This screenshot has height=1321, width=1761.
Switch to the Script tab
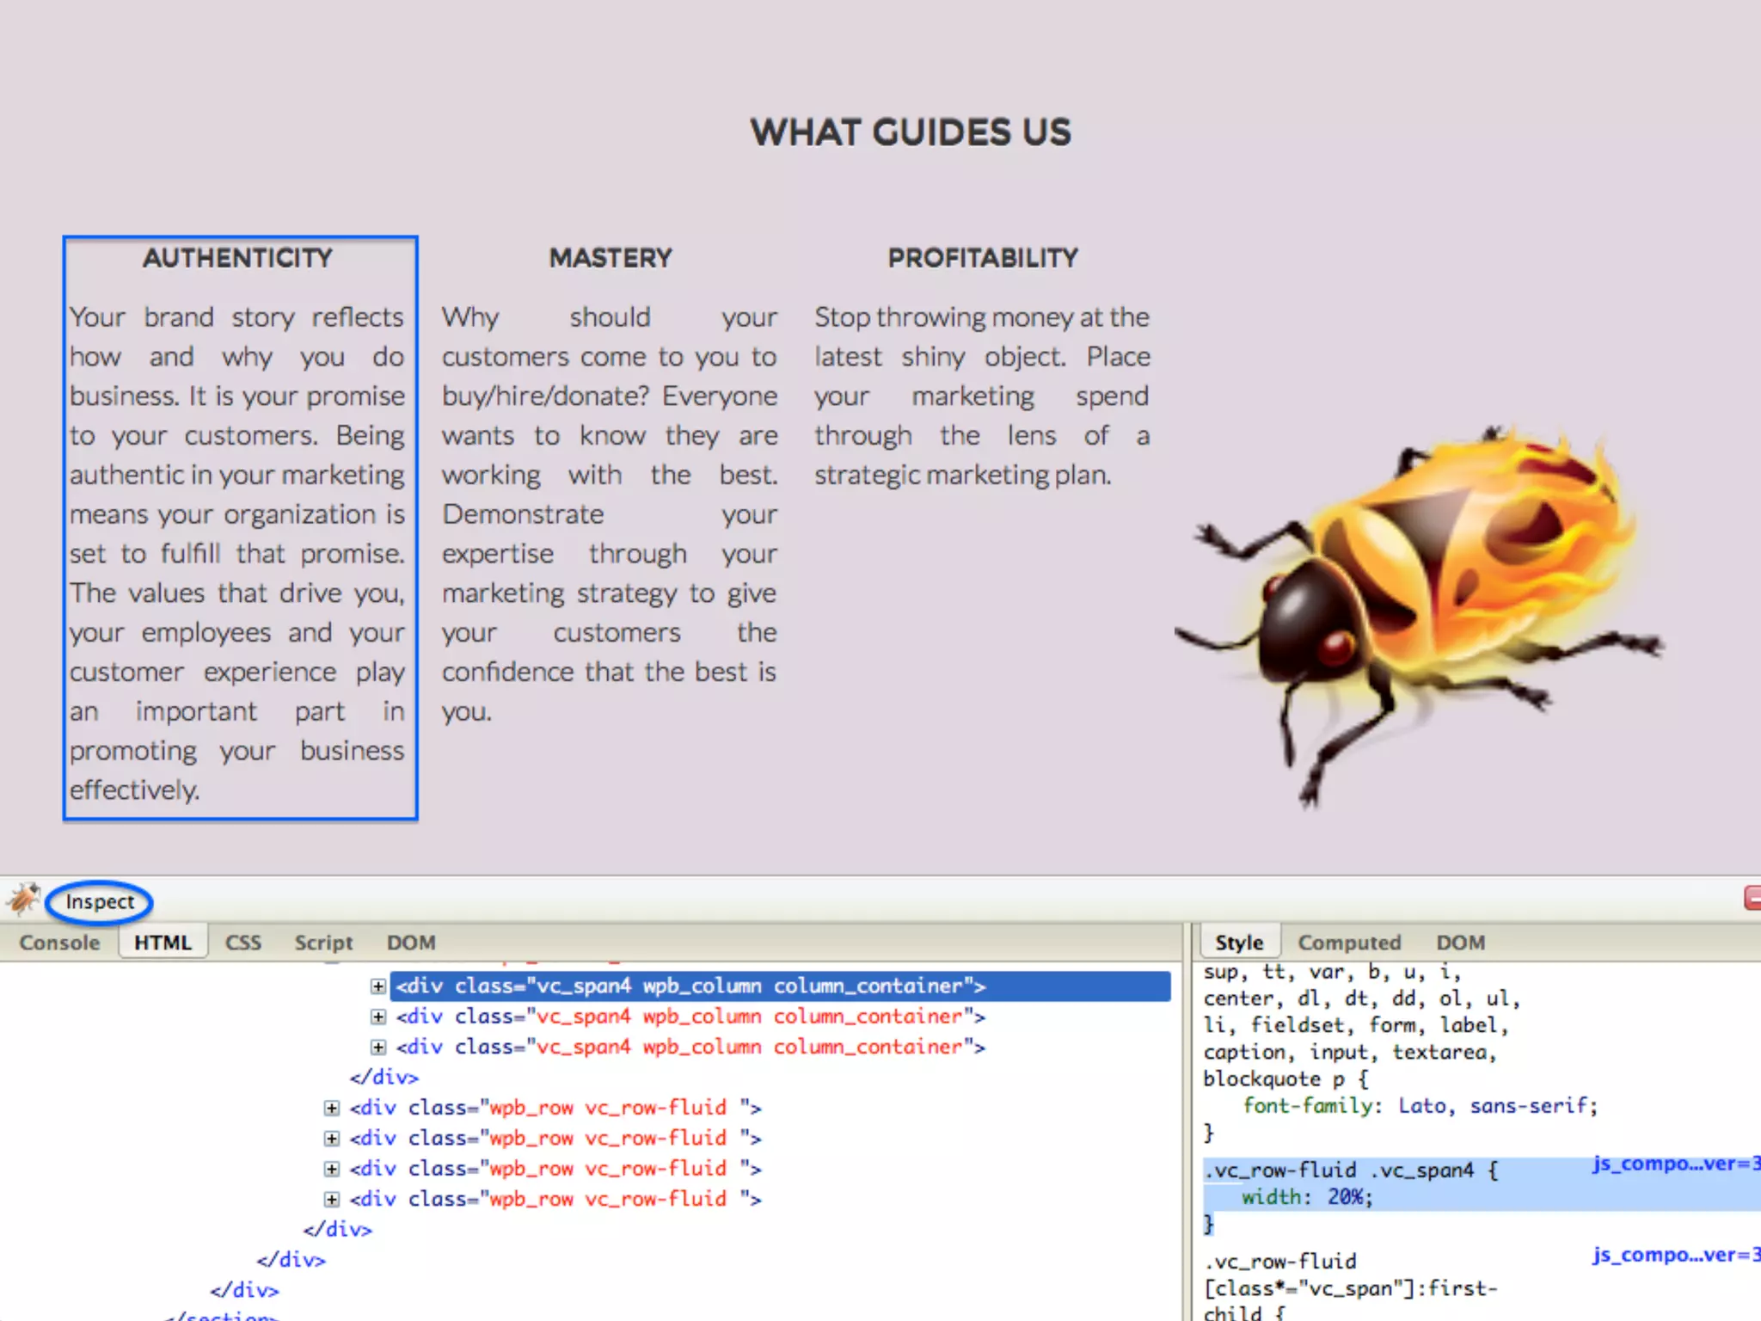[323, 943]
